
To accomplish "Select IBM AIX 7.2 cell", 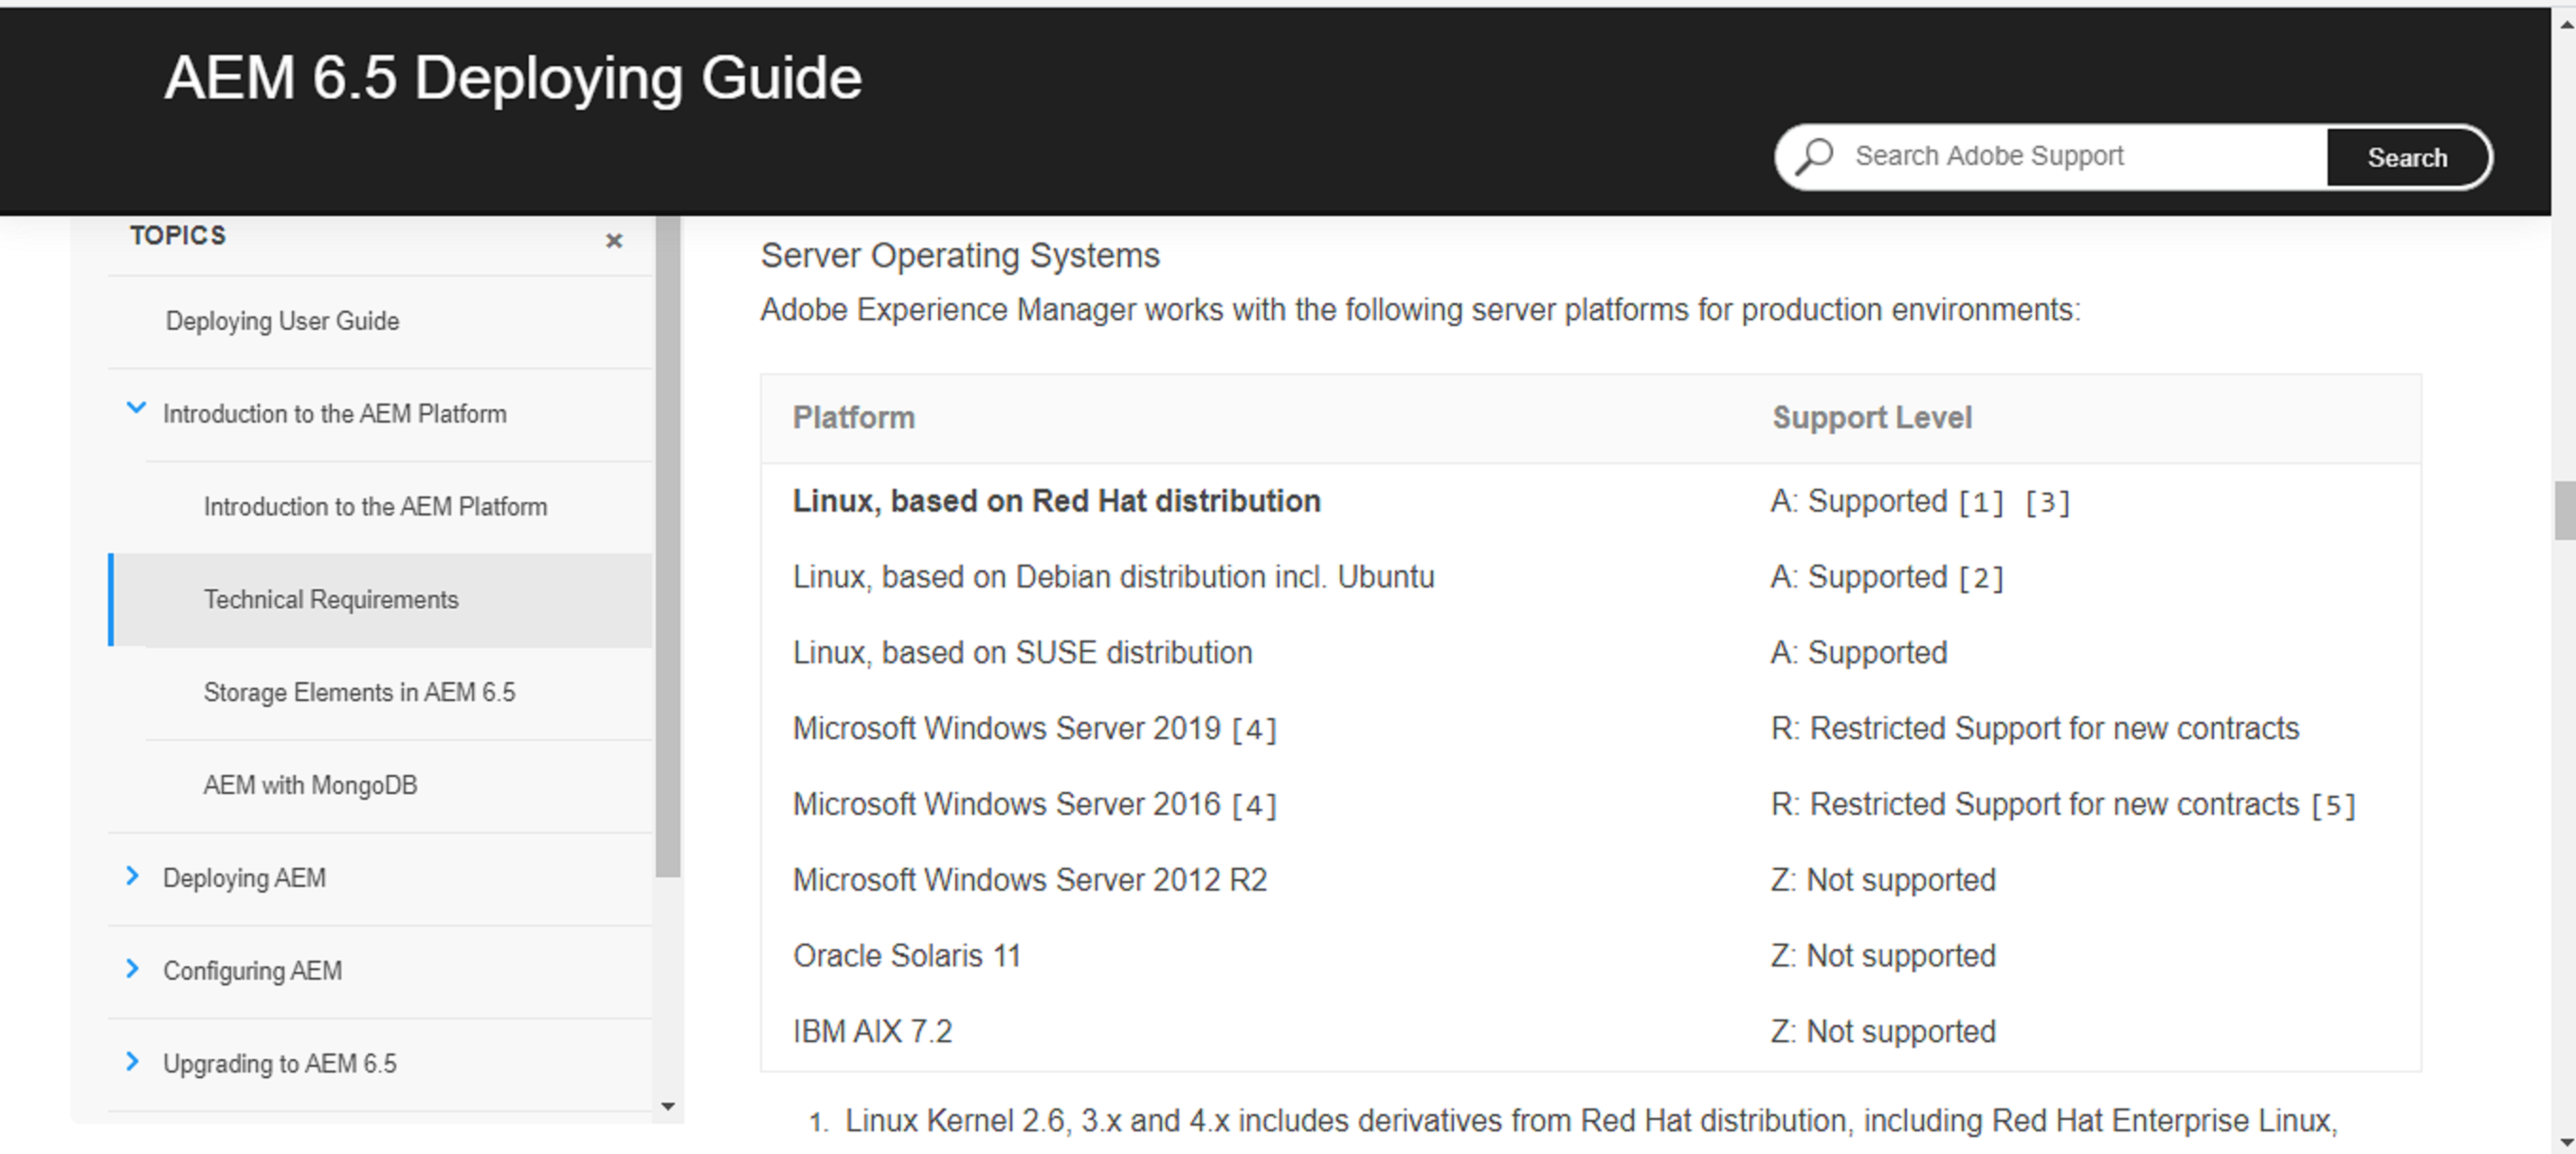I will click(872, 1032).
